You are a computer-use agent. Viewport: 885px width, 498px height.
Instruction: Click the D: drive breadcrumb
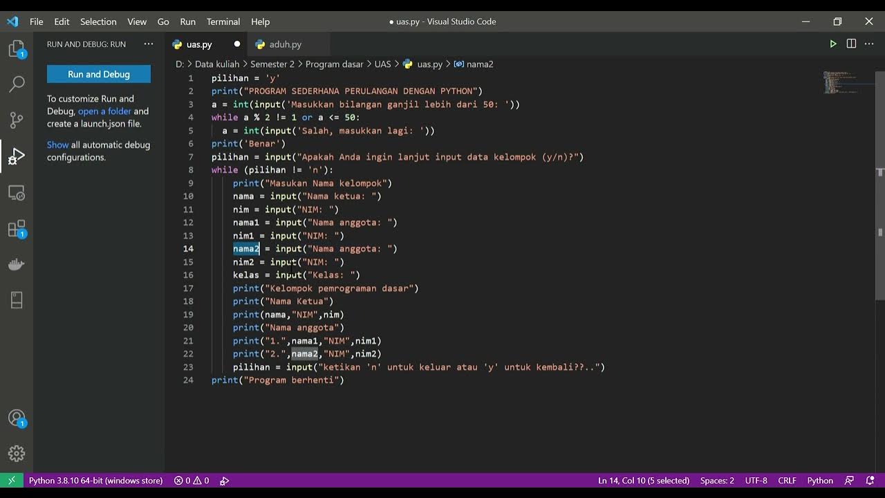(x=180, y=64)
